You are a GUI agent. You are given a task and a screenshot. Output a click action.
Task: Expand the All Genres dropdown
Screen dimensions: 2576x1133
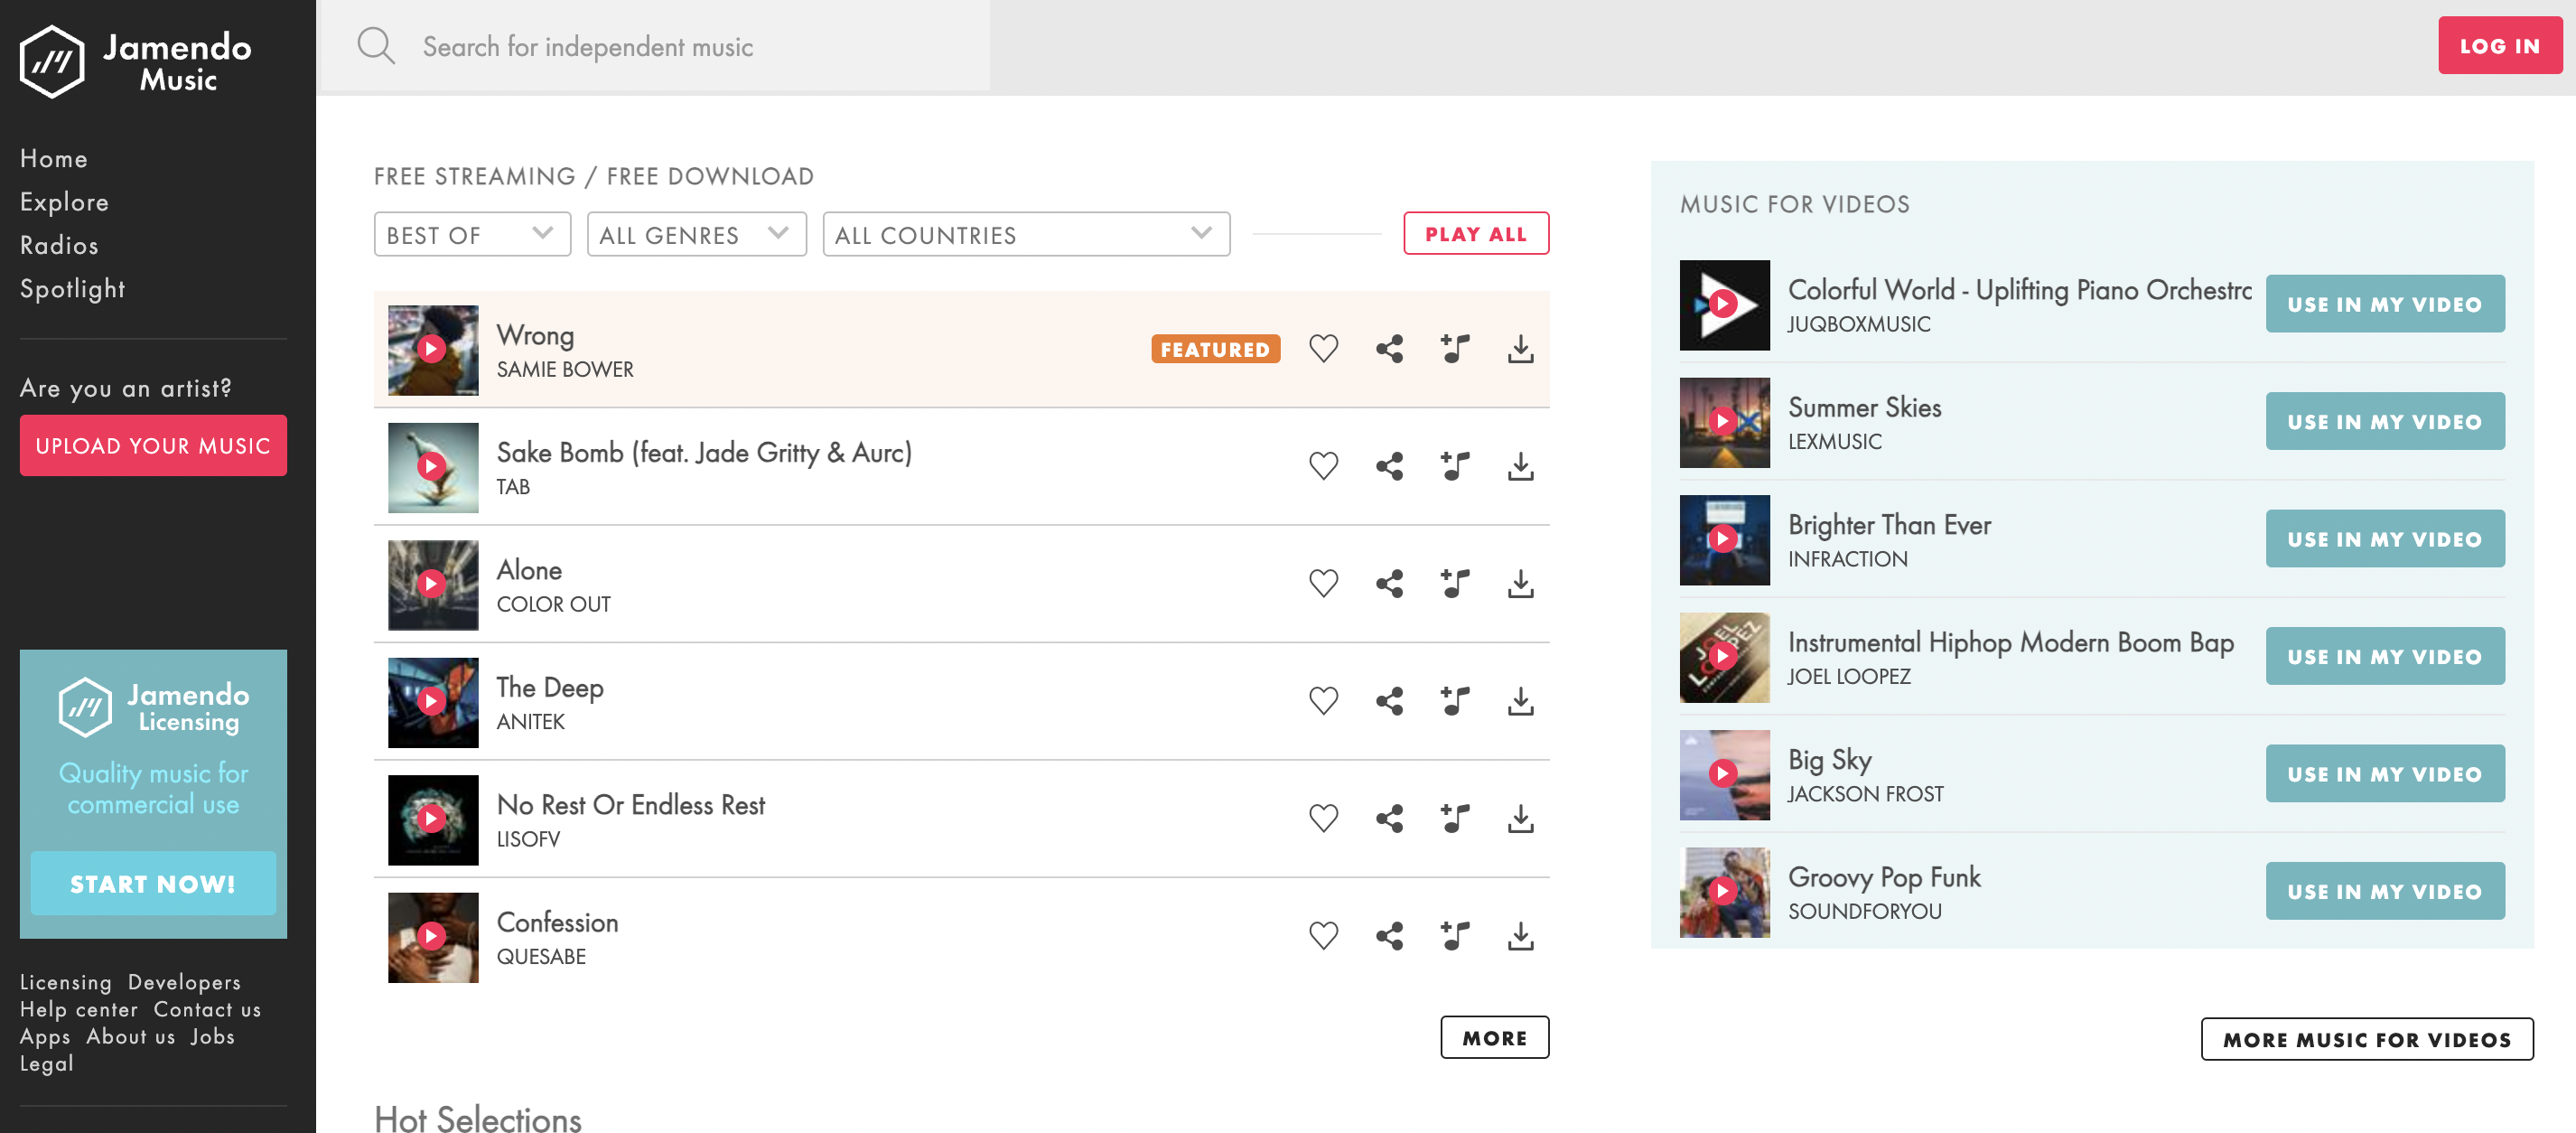[x=696, y=235]
